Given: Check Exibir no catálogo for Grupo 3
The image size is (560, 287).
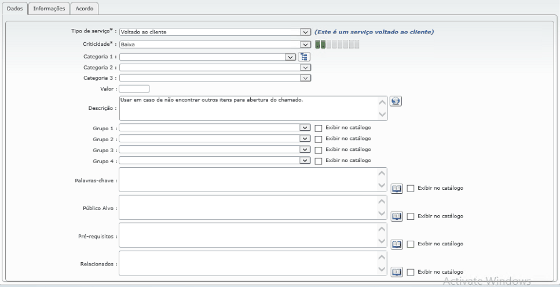Looking at the screenshot, I should tap(319, 150).
